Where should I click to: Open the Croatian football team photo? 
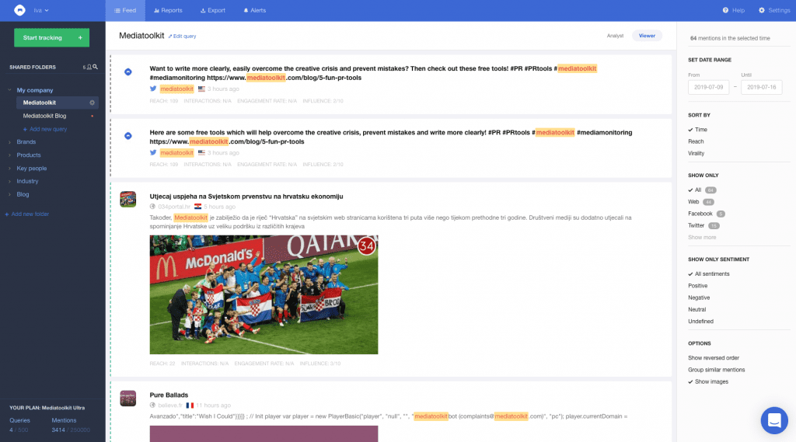(264, 294)
